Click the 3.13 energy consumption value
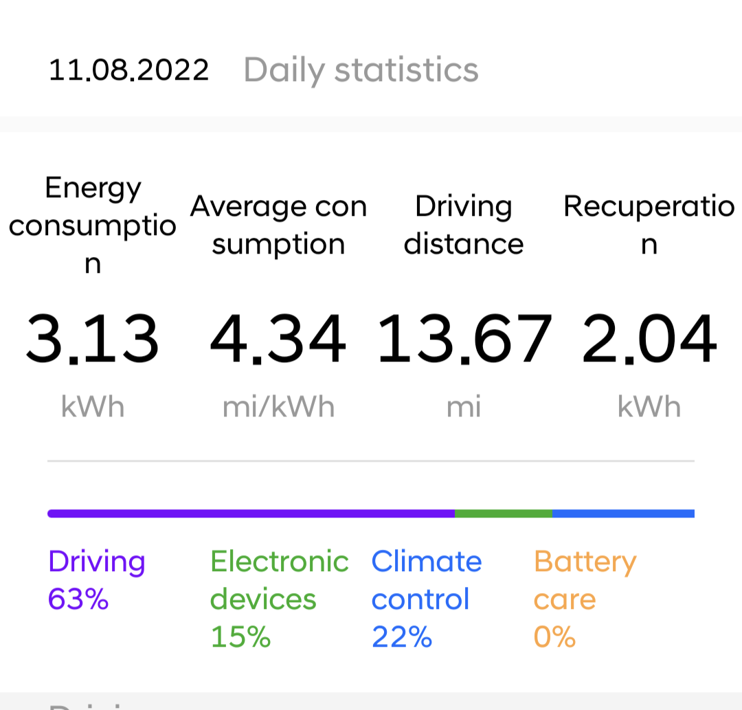The width and height of the screenshot is (742, 710). coord(93,339)
